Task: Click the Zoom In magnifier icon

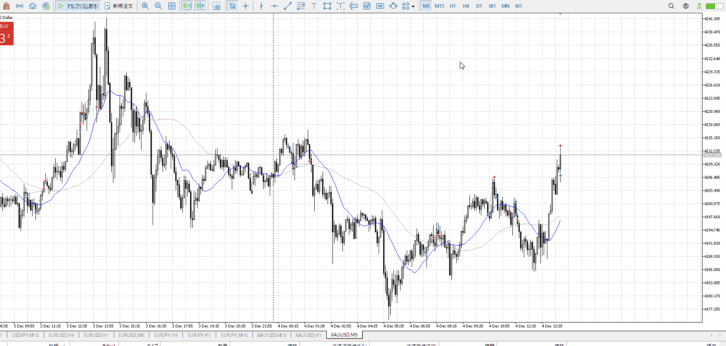Action: tap(145, 6)
